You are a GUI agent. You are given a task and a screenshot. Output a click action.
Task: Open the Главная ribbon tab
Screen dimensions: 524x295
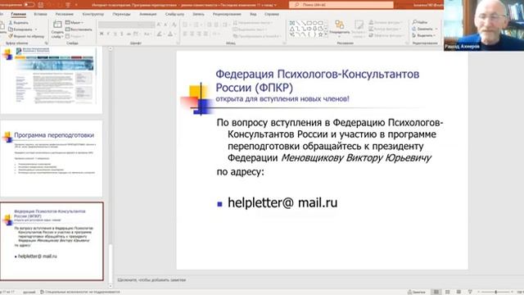click(18, 14)
